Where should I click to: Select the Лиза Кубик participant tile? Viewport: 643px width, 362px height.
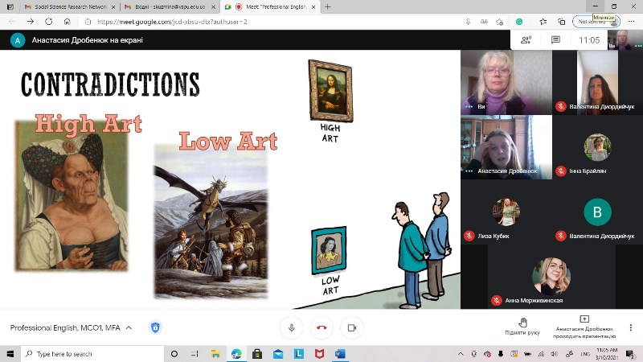click(506, 212)
